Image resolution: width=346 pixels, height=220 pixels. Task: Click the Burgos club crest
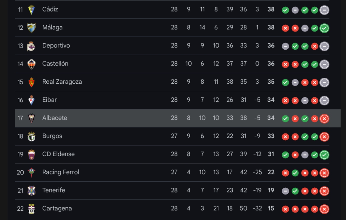[31, 136]
